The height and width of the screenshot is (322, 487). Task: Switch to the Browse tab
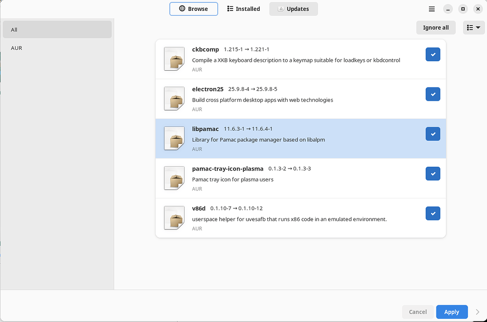pyautogui.click(x=194, y=9)
